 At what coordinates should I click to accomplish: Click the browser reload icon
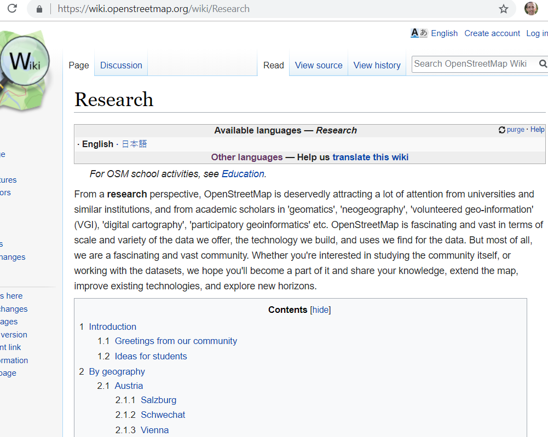(x=12, y=8)
